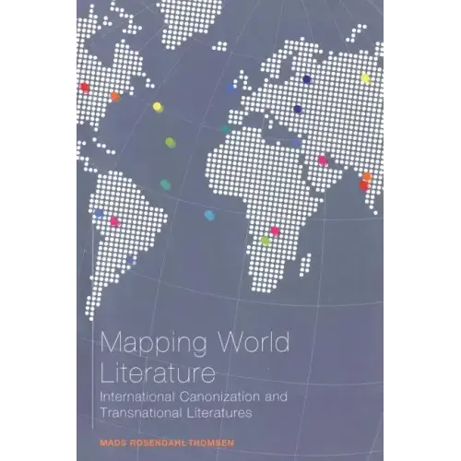
Task: Click the large title word "Literature"
Action: click(158, 372)
